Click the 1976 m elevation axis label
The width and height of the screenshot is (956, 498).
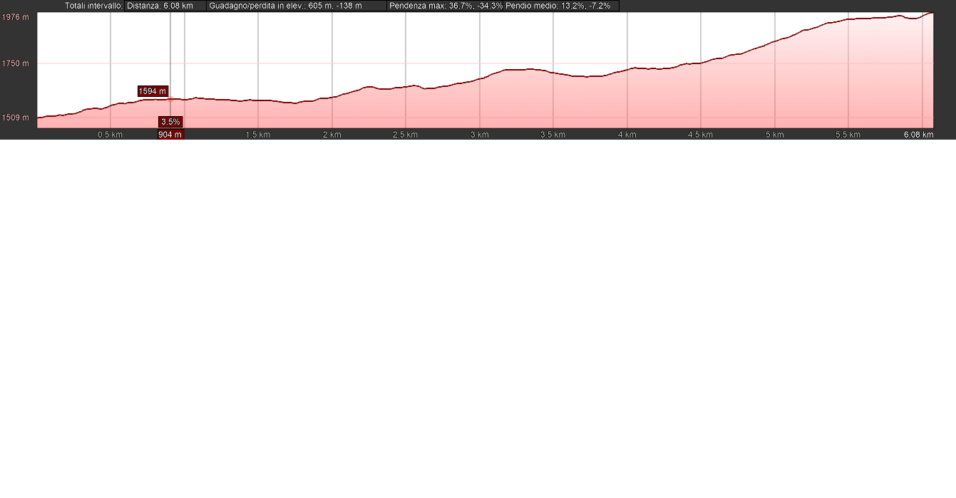pos(15,17)
